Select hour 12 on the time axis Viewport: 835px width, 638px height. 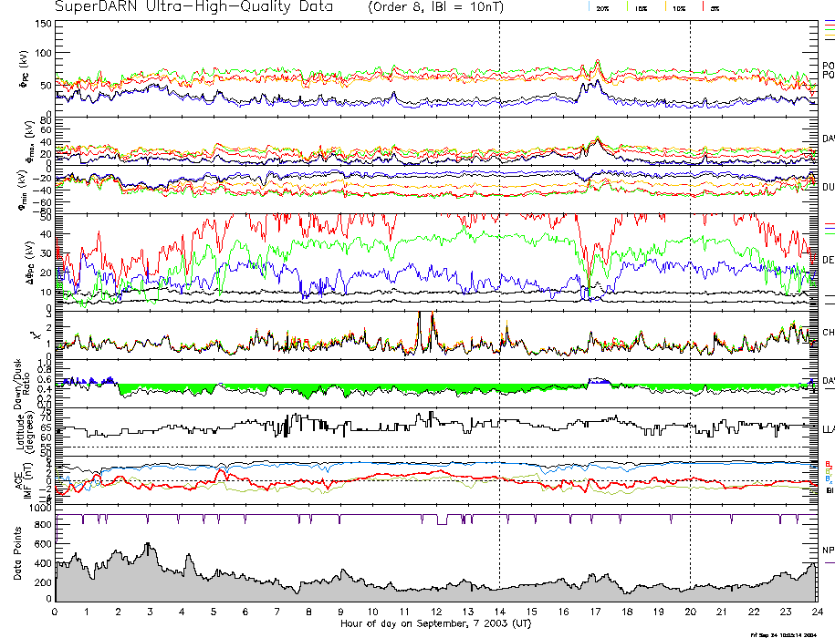(436, 613)
